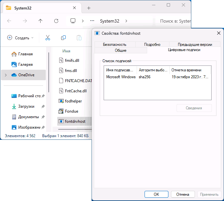224x201 pixels.
Task: Expand chevron after the monitor icon
Action: coord(83,21)
